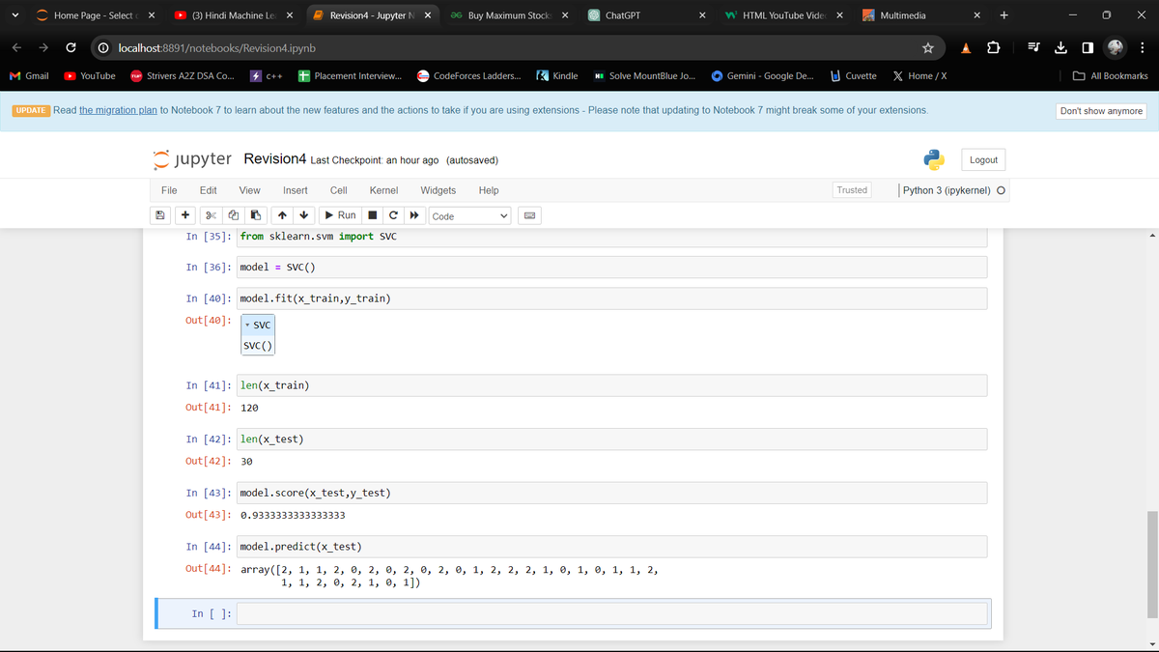
Task: Restart the kernel with circular arrow icon
Action: (x=393, y=215)
